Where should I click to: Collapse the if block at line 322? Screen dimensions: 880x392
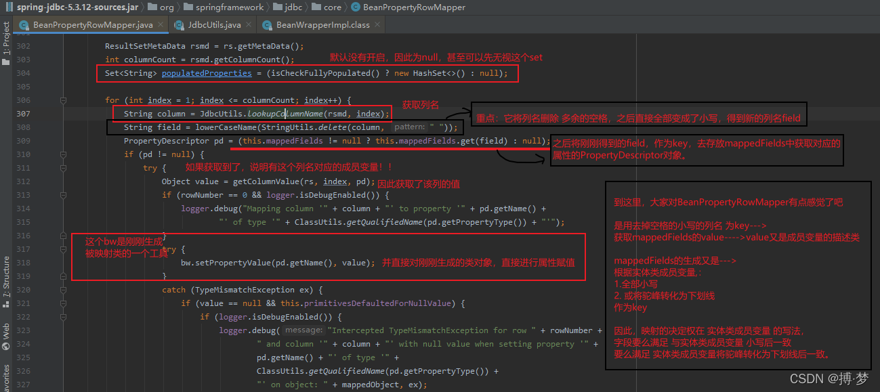[x=64, y=317]
